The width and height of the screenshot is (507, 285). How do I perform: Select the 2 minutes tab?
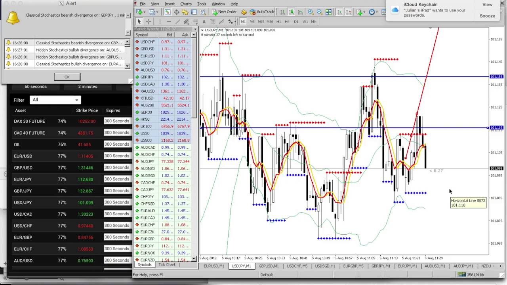(88, 87)
